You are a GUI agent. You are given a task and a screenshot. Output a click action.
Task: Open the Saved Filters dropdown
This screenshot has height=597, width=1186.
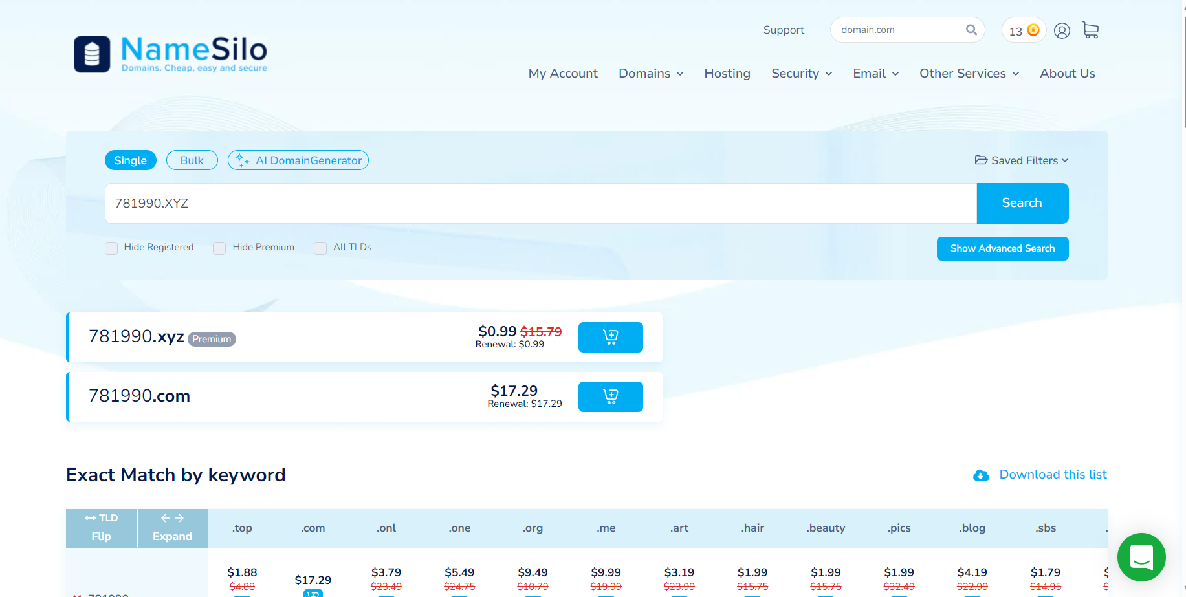(x=1022, y=160)
